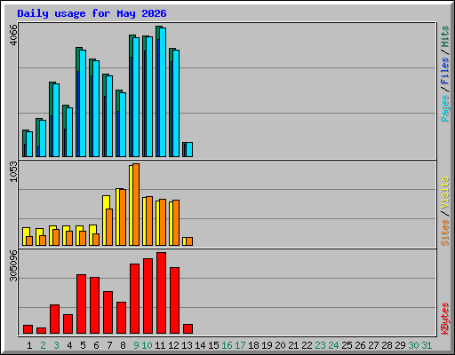Image resolution: width=455 pixels, height=355 pixels.
Task: Click the cyan Pages bar for day 1
Action: [29, 145]
